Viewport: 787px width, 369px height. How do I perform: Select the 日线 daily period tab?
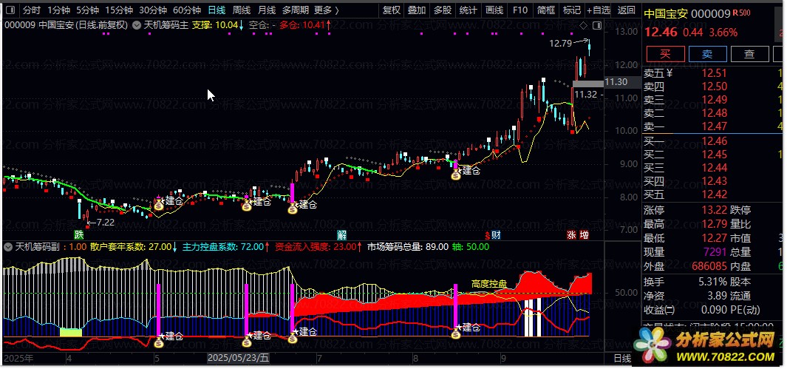pos(217,10)
